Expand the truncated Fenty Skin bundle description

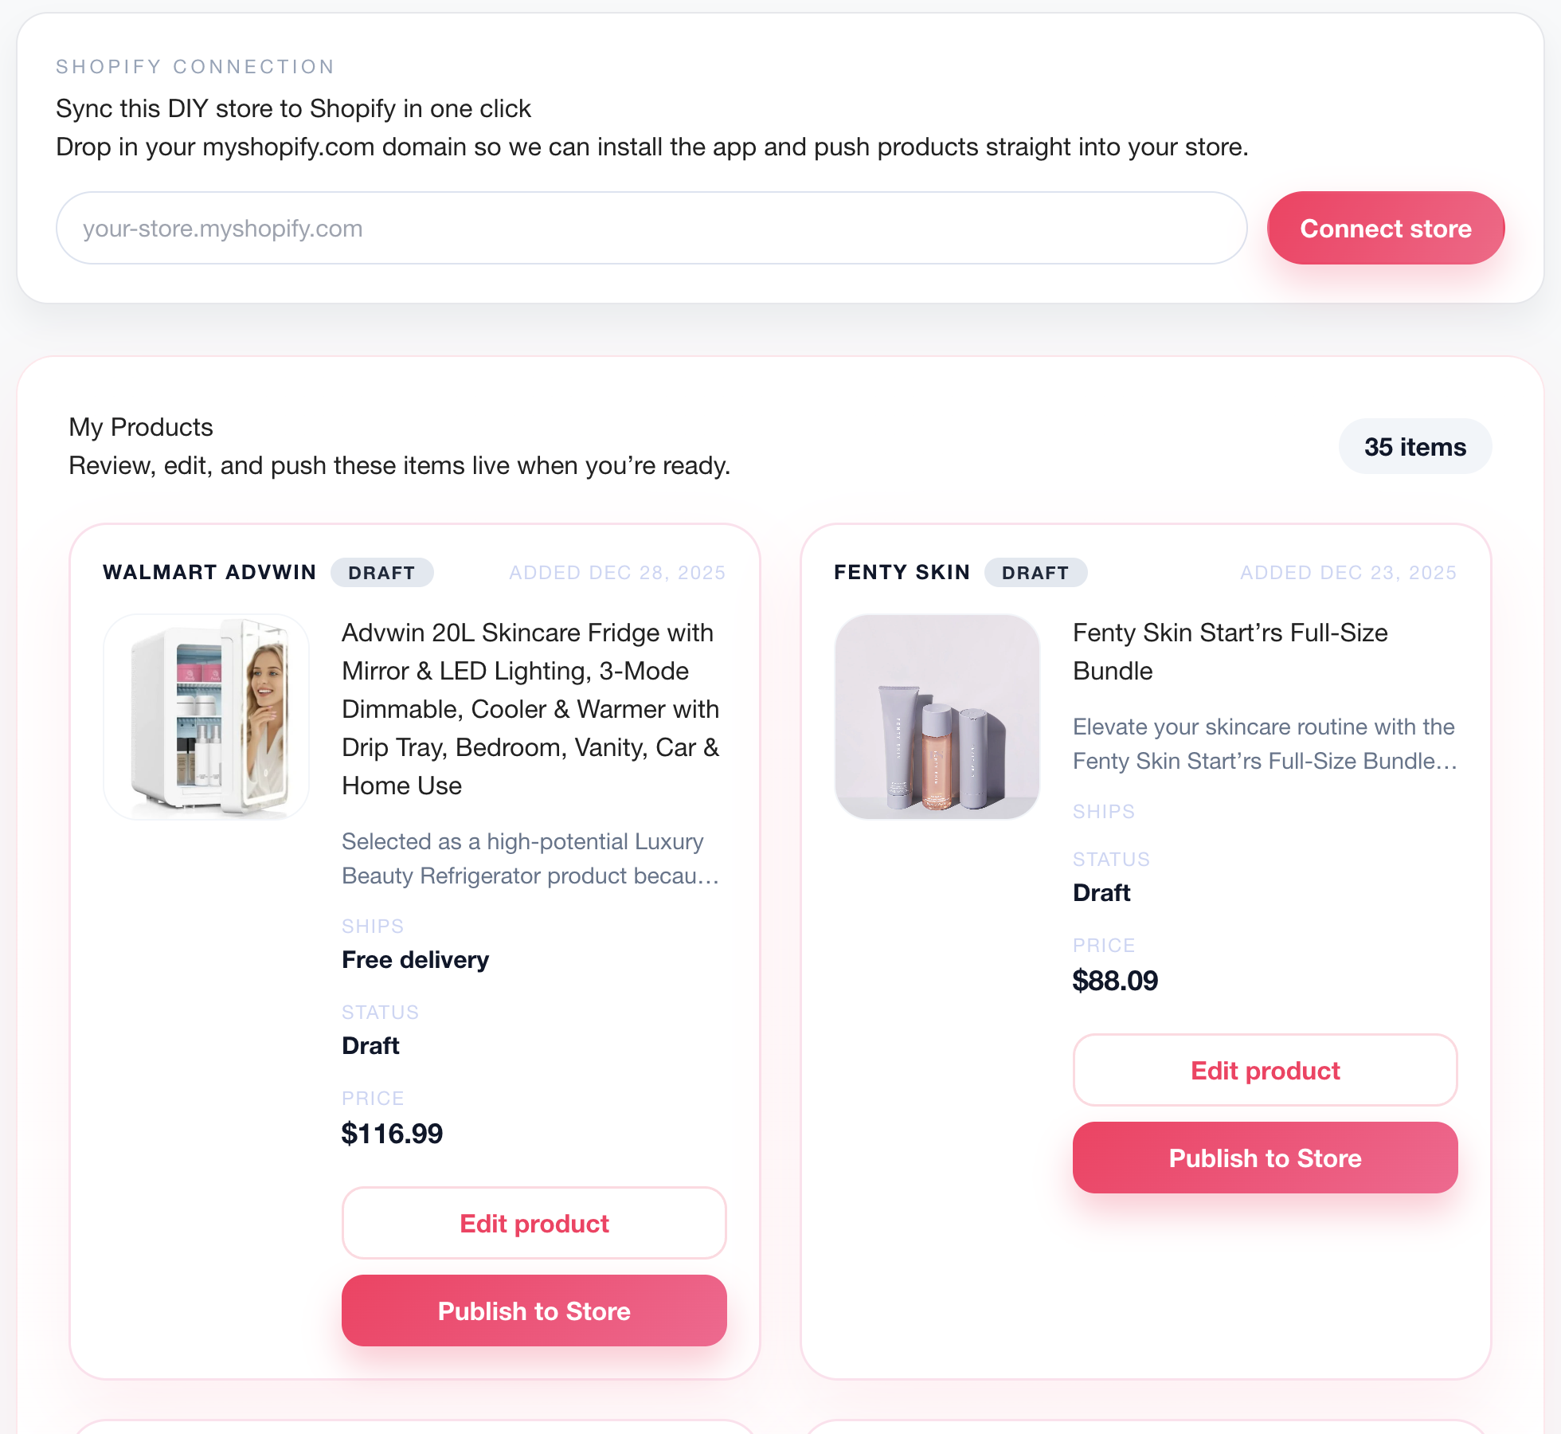[1264, 743]
